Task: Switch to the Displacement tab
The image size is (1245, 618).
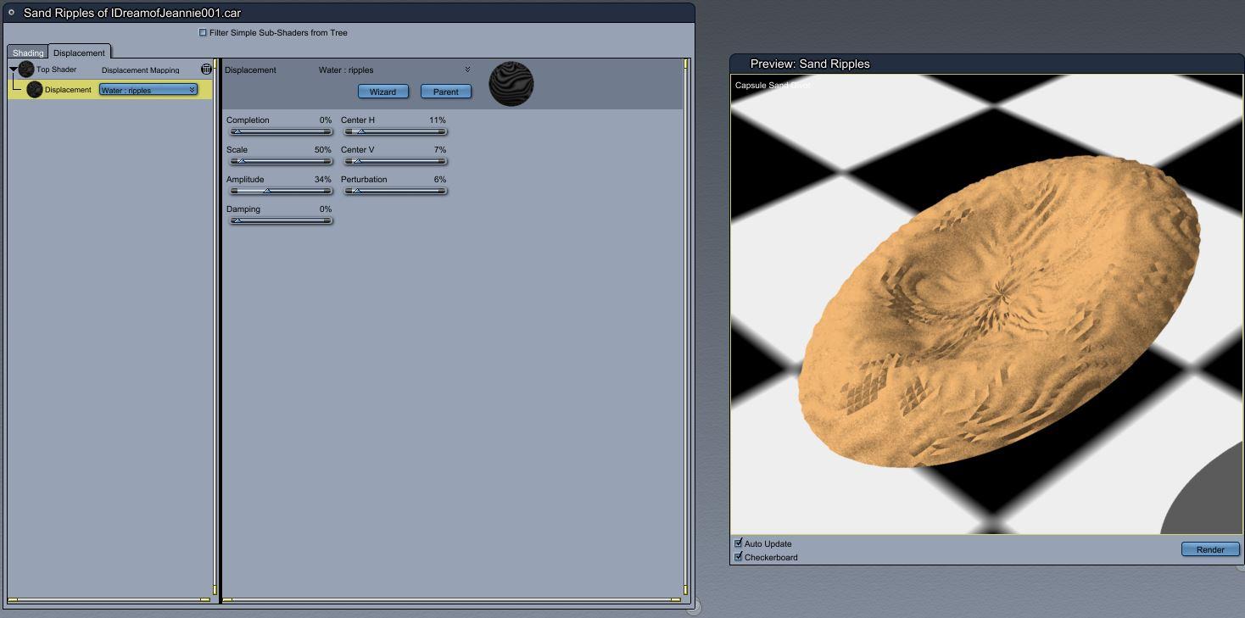Action: [79, 53]
